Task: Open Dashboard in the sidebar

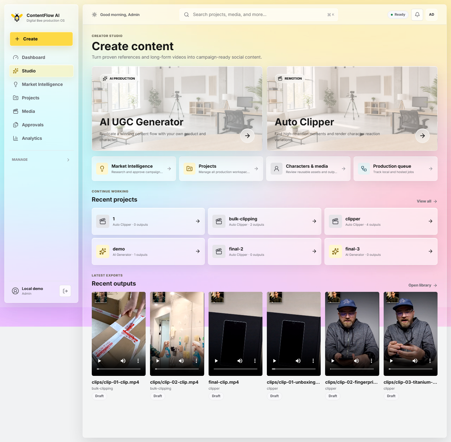Action: tap(41, 57)
